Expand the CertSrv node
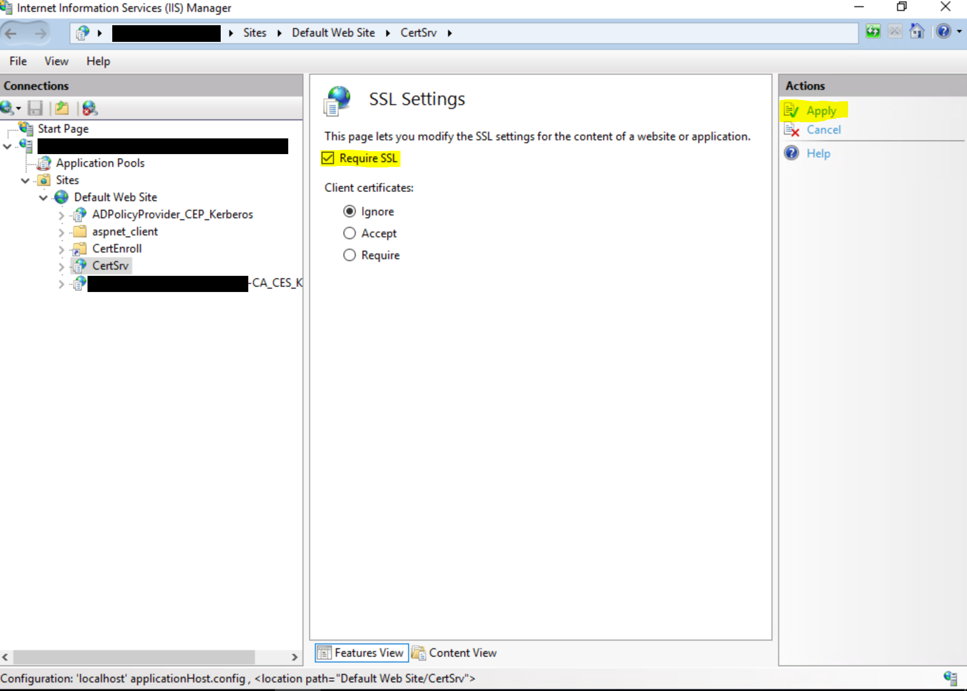Image resolution: width=967 pixels, height=691 pixels. (61, 266)
